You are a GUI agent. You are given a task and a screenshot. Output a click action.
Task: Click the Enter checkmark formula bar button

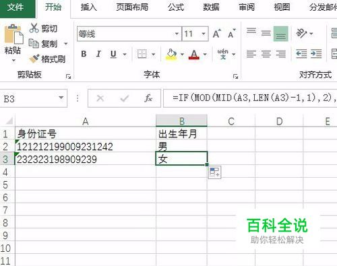(x=124, y=98)
